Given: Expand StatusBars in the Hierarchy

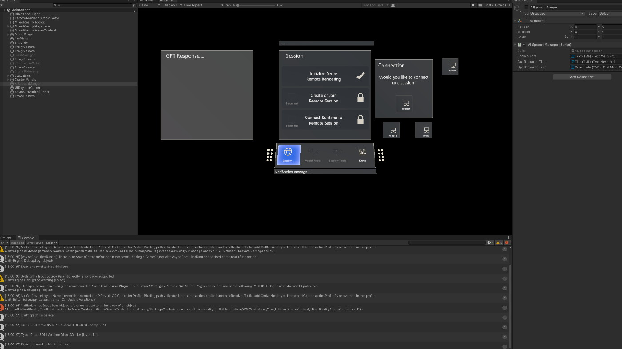Looking at the screenshot, I should pos(8,75).
